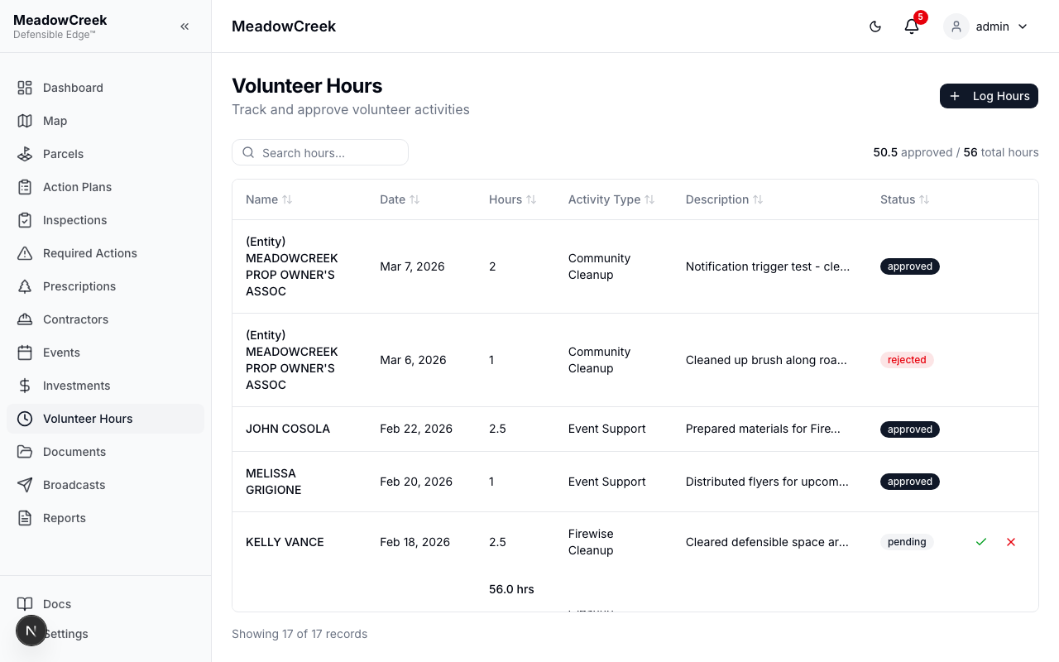
Task: Click the Mar 6, 2026 date cell
Action: pos(413,360)
